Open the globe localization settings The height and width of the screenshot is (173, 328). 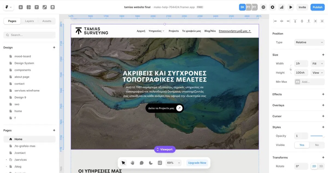point(263,7)
